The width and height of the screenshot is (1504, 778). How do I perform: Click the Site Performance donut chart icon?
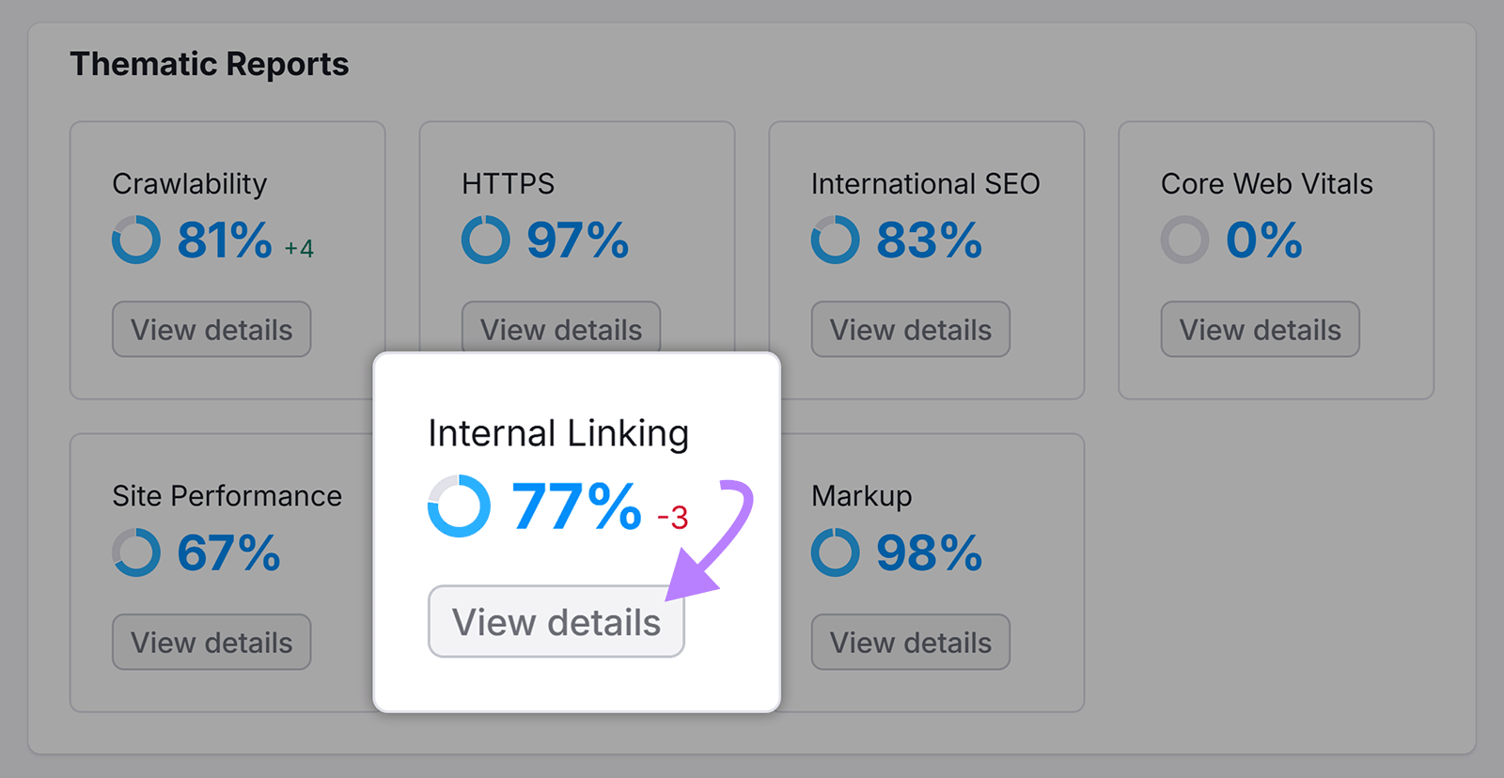[x=136, y=552]
